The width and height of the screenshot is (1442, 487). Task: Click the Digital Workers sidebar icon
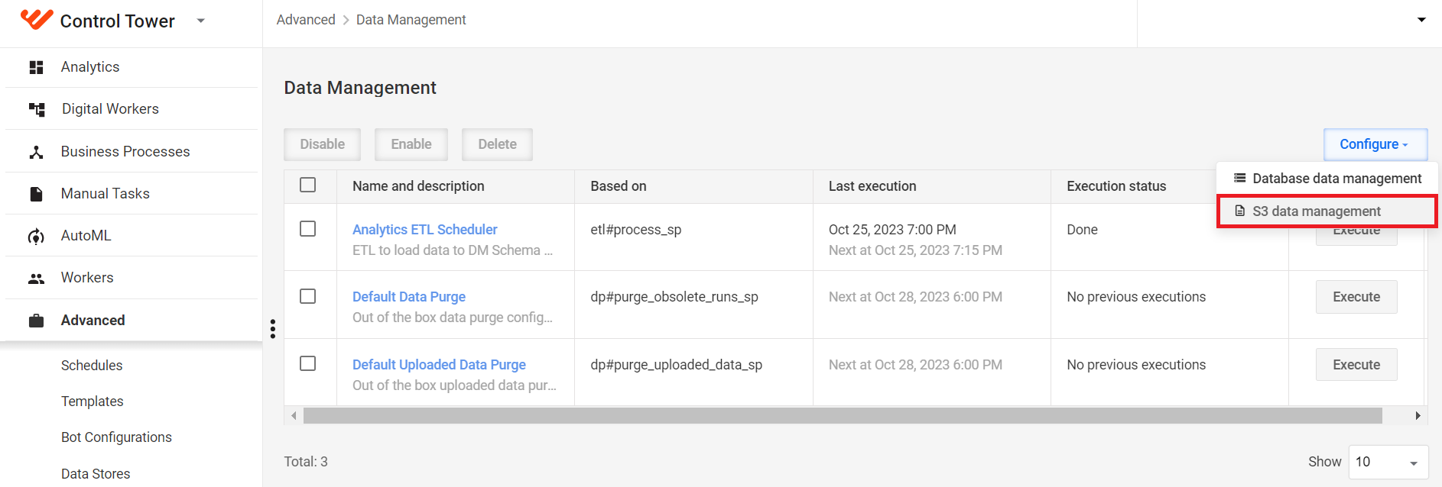click(37, 109)
